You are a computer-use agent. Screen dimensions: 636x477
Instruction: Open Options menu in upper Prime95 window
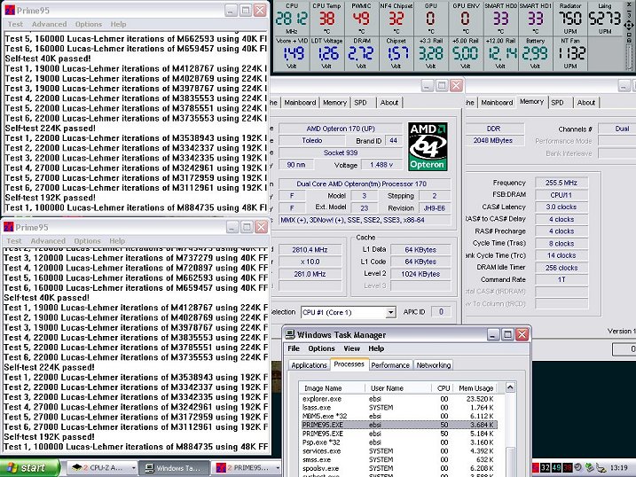89,24
